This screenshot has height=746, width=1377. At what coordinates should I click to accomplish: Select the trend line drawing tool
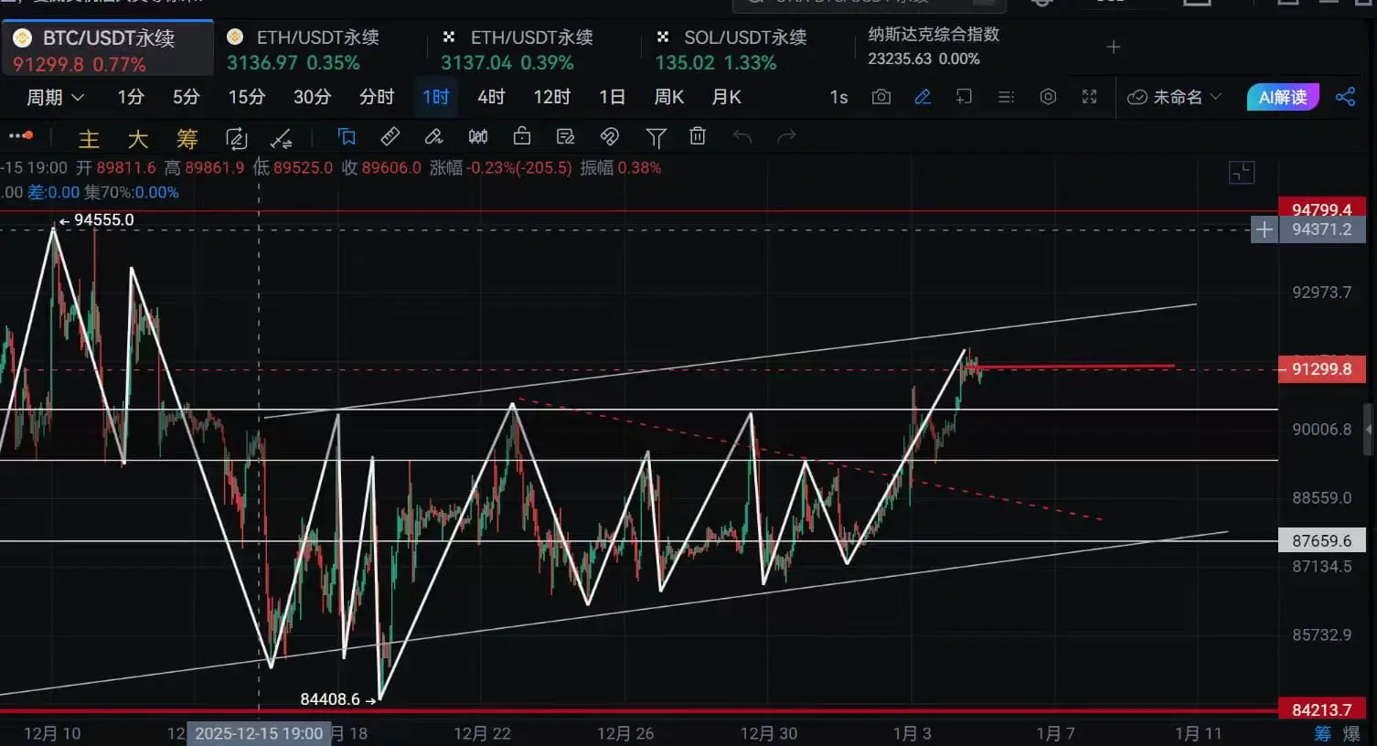tap(282, 138)
